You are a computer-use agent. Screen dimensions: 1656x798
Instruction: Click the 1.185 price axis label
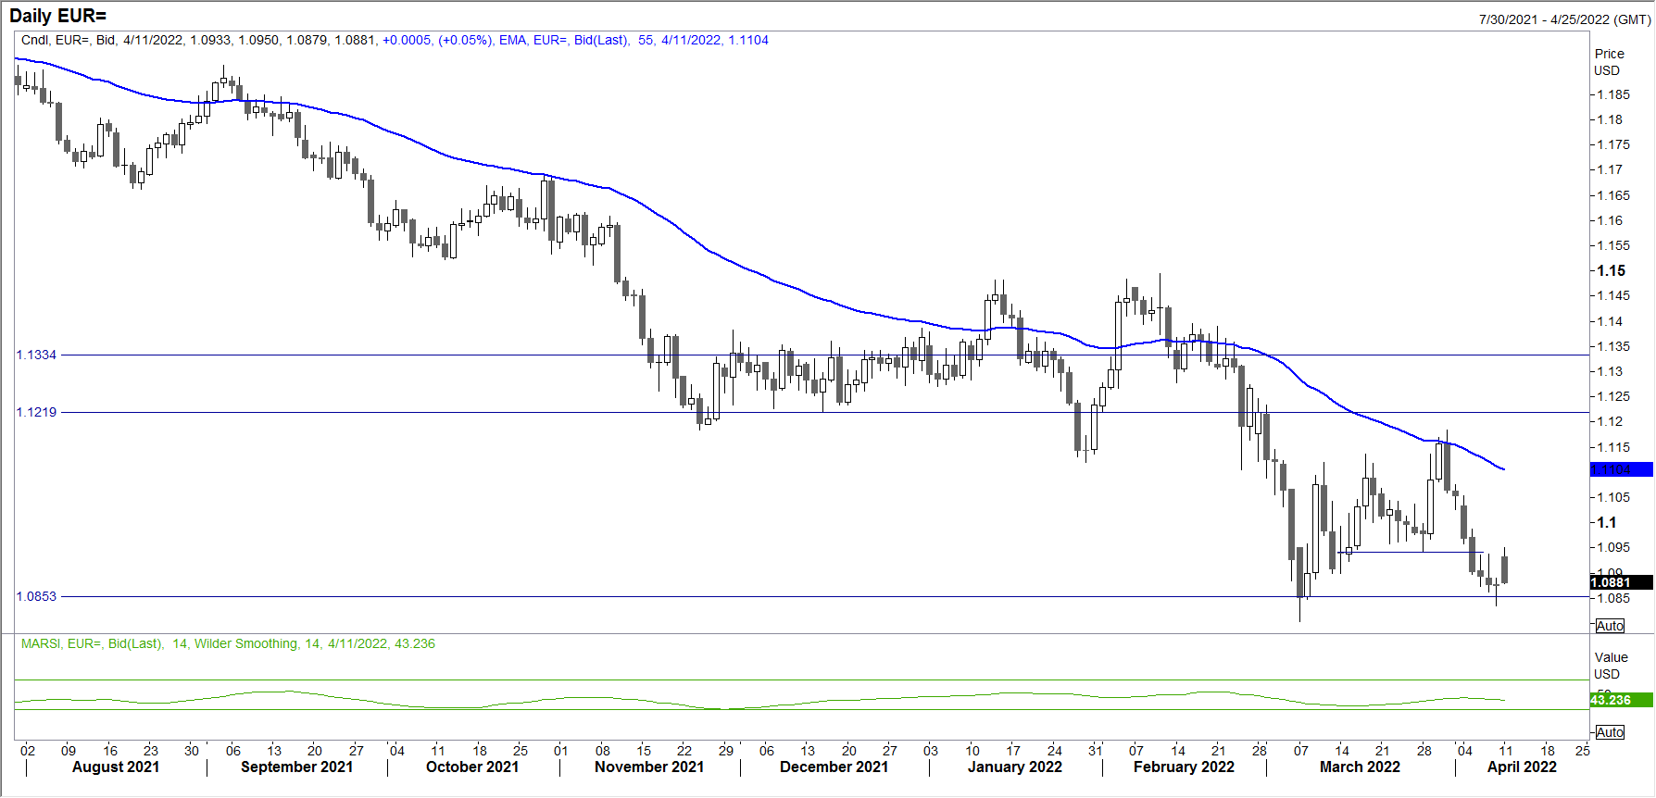[1614, 94]
